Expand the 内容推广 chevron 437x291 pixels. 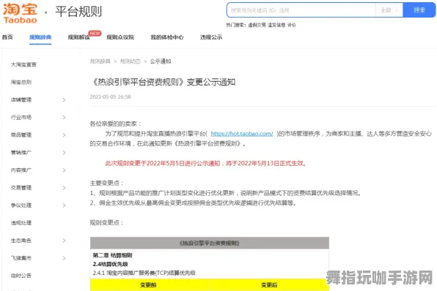coord(64,170)
